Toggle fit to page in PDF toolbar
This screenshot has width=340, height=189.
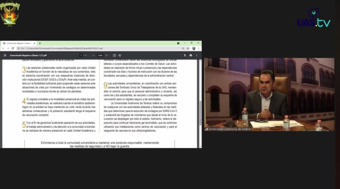coord(114,55)
